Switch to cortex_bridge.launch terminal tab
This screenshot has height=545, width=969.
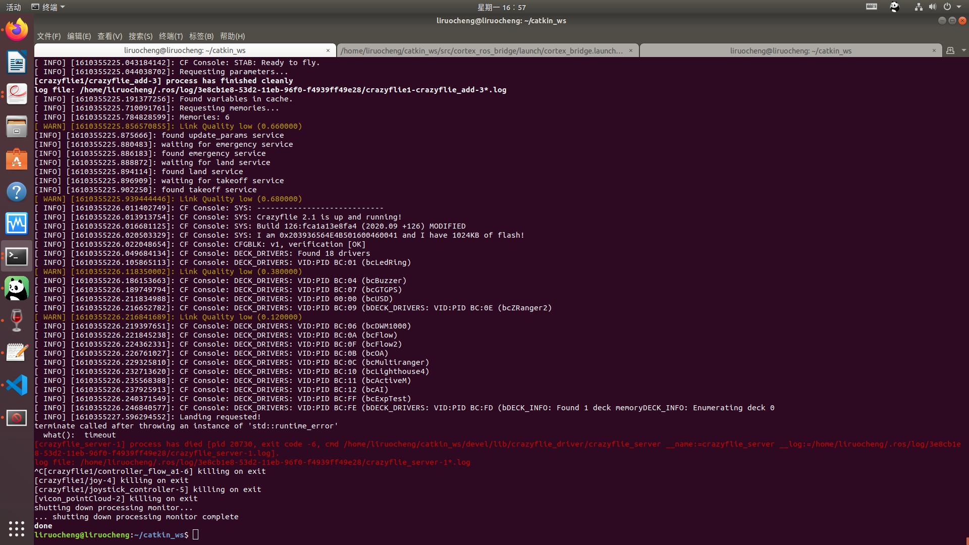coord(482,50)
